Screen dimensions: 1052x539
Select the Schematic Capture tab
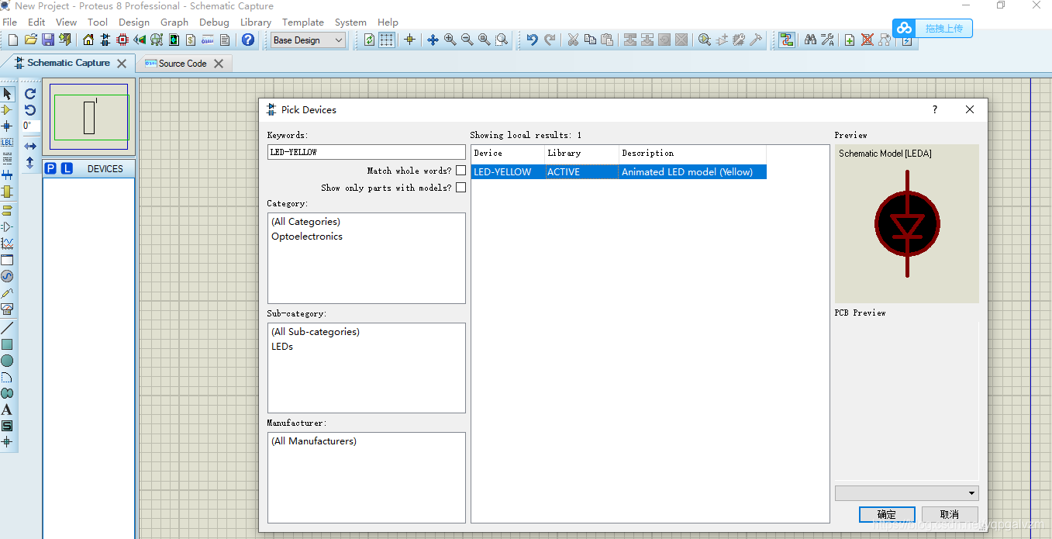(68, 63)
